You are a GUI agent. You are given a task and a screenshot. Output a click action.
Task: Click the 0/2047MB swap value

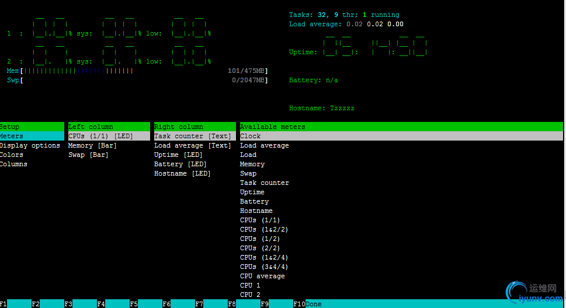coord(248,80)
